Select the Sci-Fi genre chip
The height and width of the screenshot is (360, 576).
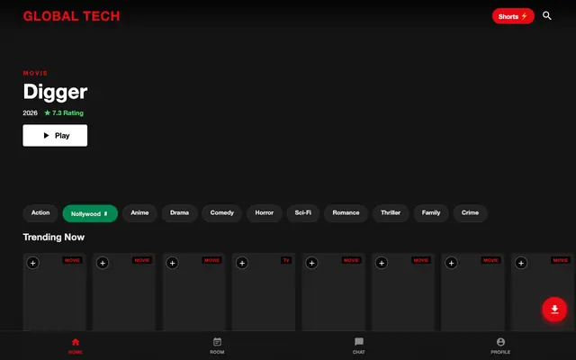pos(303,213)
